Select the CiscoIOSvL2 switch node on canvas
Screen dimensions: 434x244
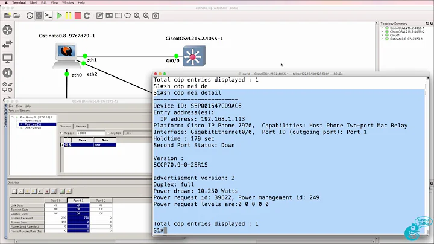(194, 56)
